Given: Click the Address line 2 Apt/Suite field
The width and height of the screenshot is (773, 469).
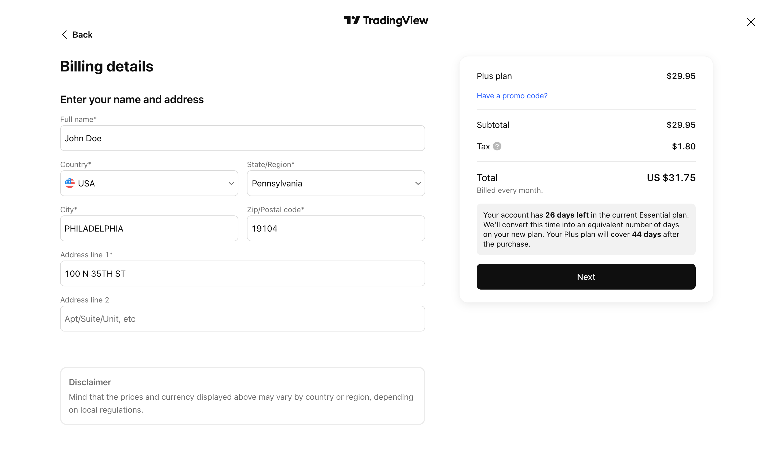Looking at the screenshot, I should [x=243, y=319].
